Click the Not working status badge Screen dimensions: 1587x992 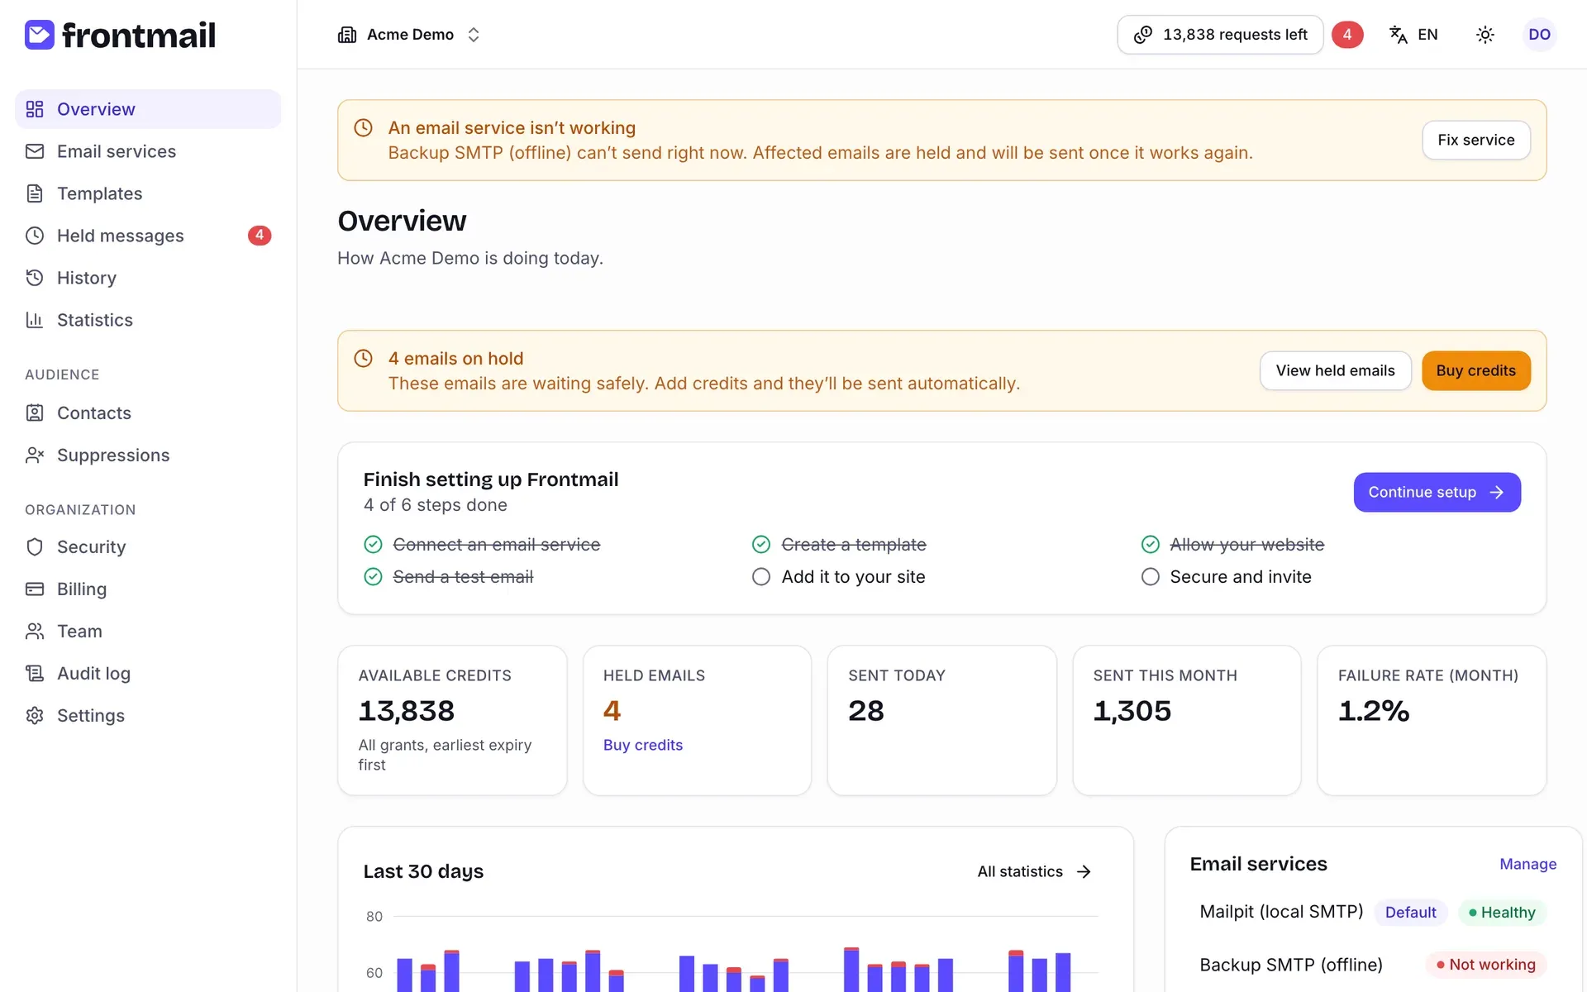1485,965
